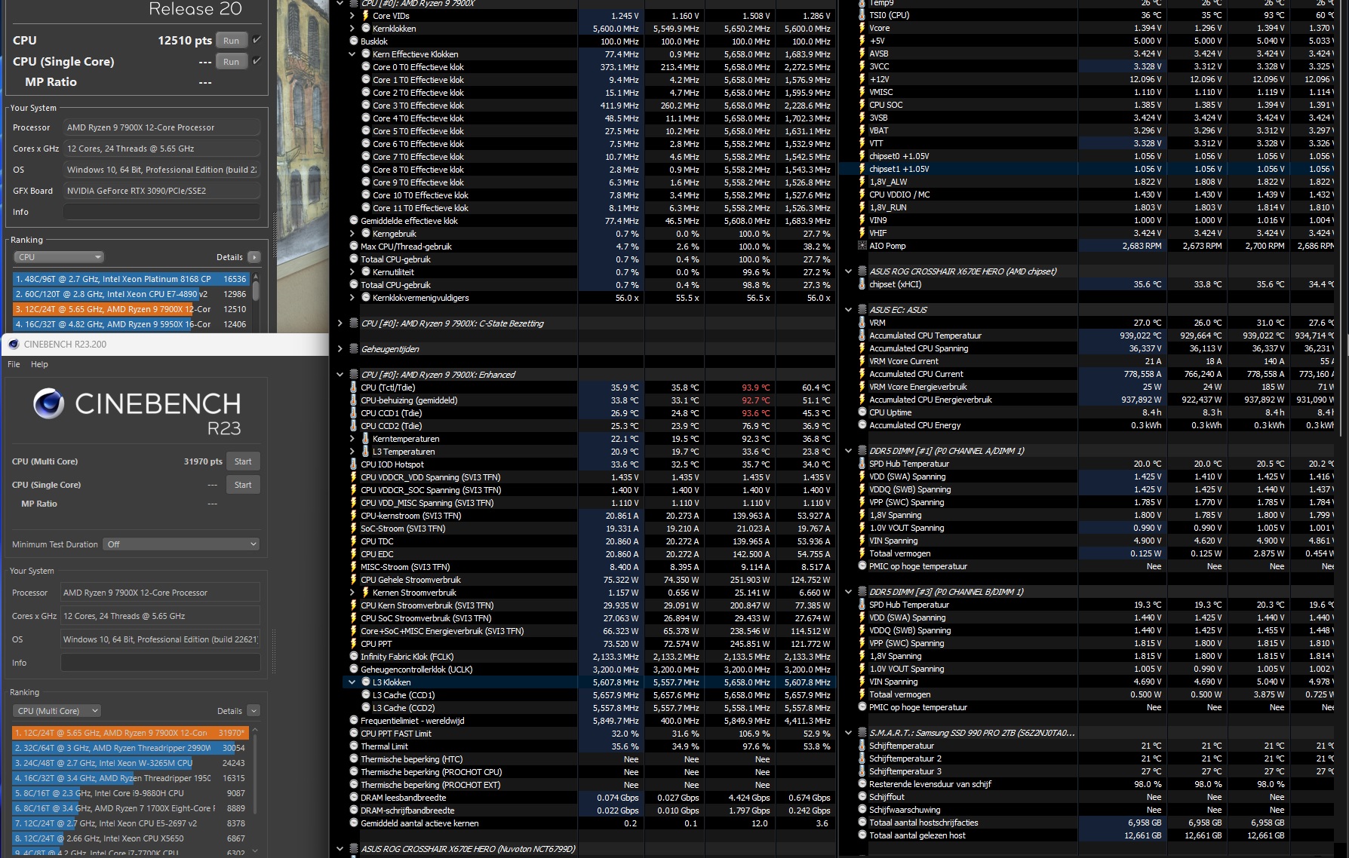Click thermometer icon for VRM temperature
1349x858 pixels.
coord(862,323)
